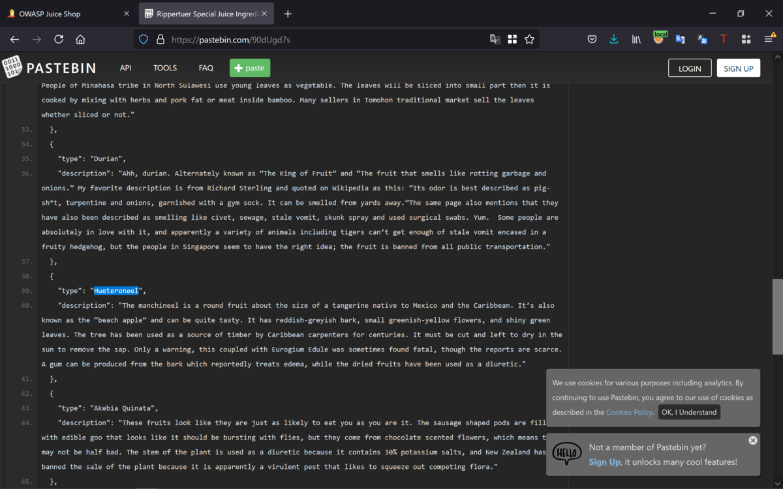Image resolution: width=783 pixels, height=489 pixels.
Task: Click the address bar URL field
Action: point(326,39)
